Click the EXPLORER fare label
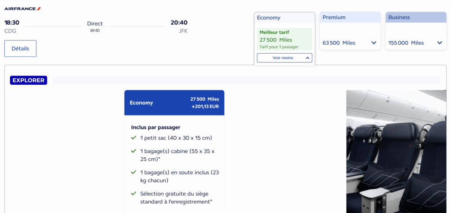 (x=29, y=80)
